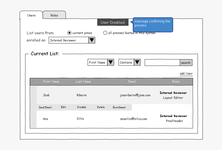Choose 'all presses hosted in this system'

tap(105, 33)
